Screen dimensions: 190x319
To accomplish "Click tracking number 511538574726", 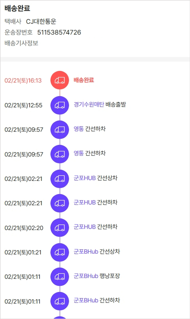I will (x=59, y=32).
